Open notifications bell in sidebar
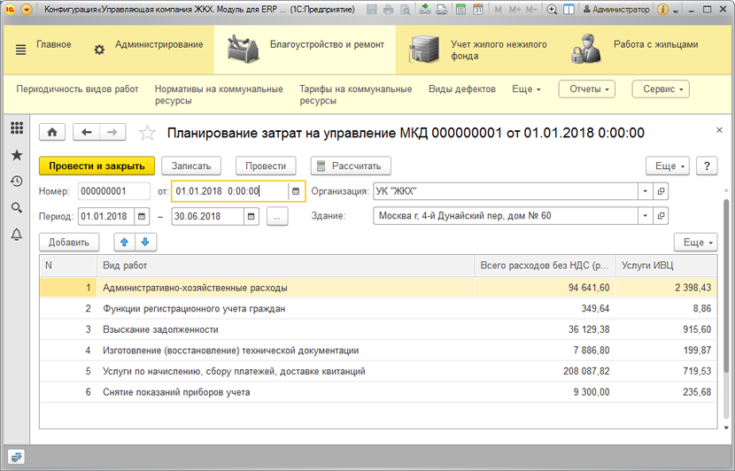The height and width of the screenshot is (471, 735). 17,235
